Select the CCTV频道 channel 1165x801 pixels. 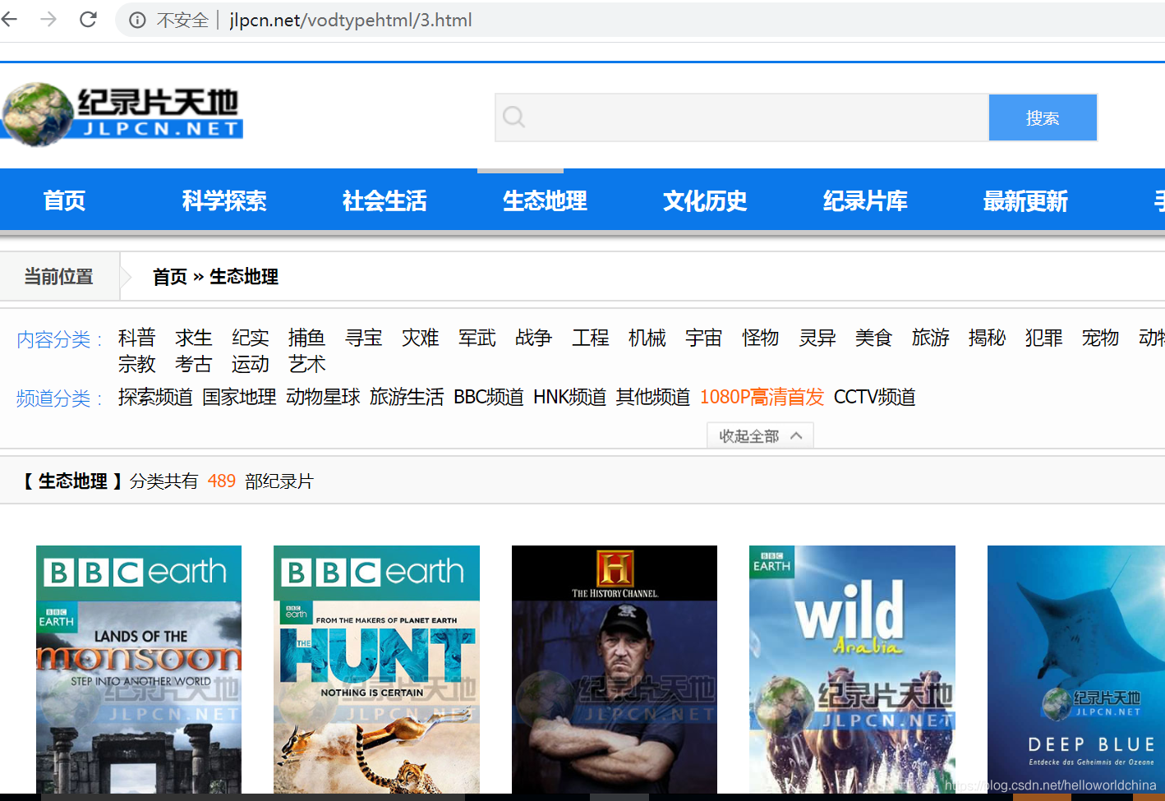(875, 397)
